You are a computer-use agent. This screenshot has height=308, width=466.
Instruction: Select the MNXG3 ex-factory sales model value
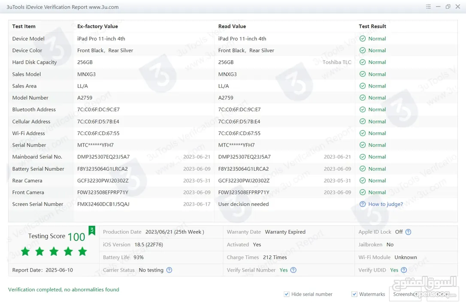pos(87,74)
